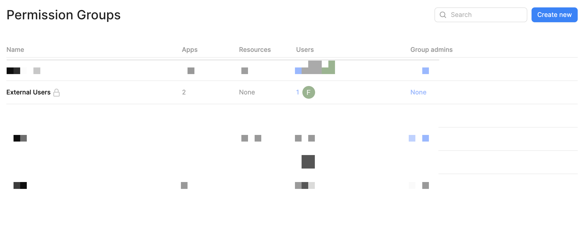Click the user count 1 for External Users
Viewport: 583px width, 236px height.
pyautogui.click(x=297, y=92)
